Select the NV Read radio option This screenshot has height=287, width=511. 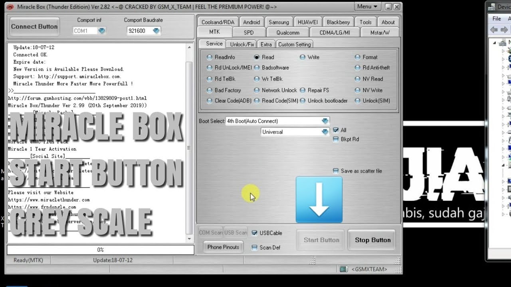(x=358, y=79)
